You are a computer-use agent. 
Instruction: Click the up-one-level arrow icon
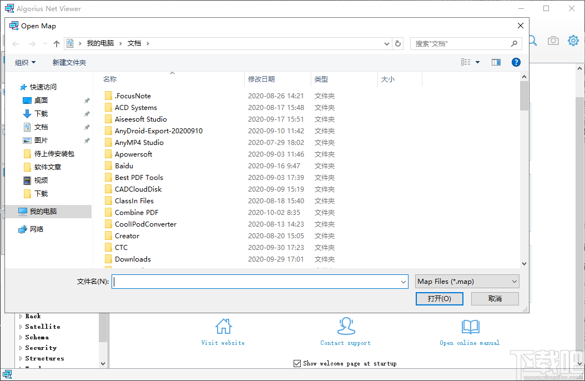[x=56, y=43]
